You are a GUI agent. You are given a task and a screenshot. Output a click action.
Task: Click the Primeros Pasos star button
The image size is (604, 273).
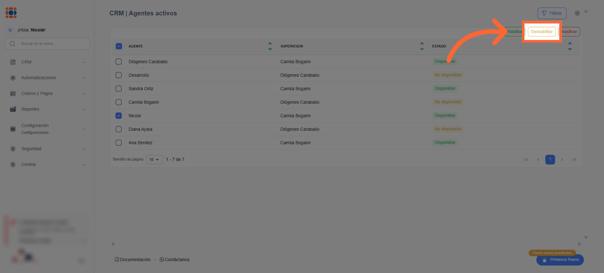pos(560,260)
